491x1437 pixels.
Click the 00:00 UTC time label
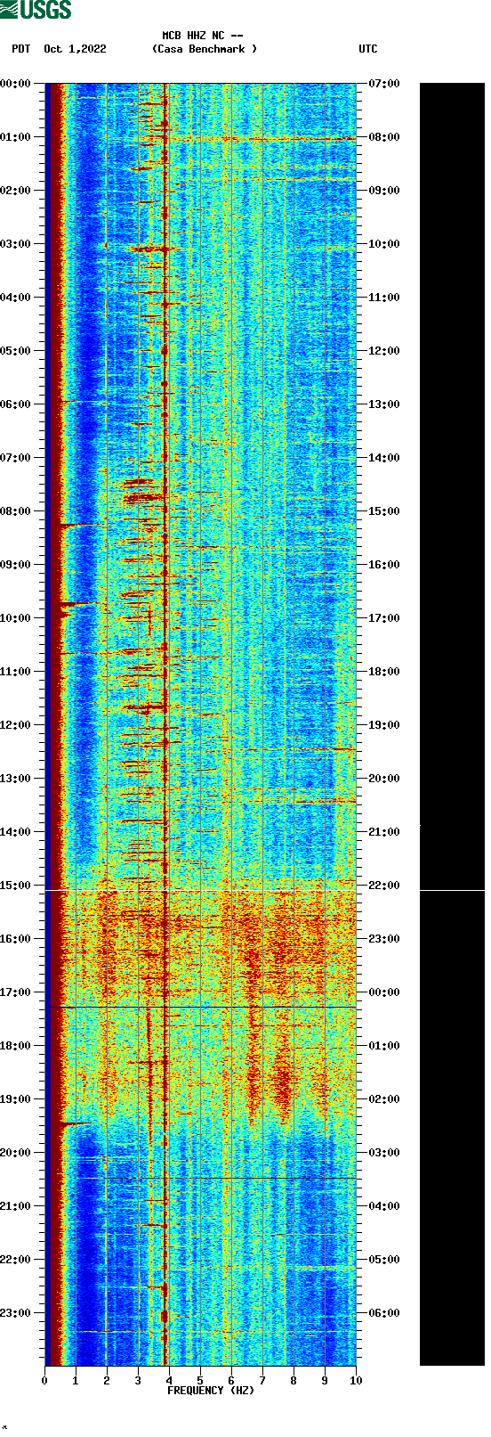click(384, 992)
